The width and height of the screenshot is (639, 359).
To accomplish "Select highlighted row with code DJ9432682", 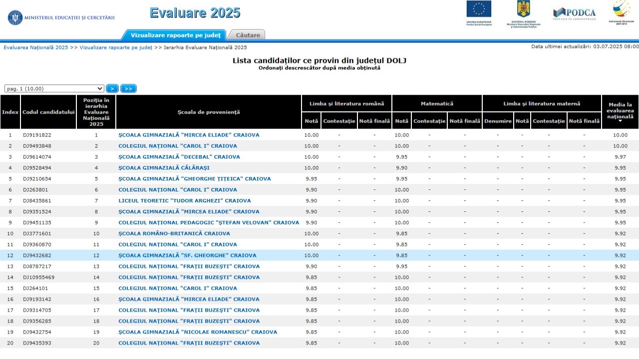I will pyautogui.click(x=319, y=255).
